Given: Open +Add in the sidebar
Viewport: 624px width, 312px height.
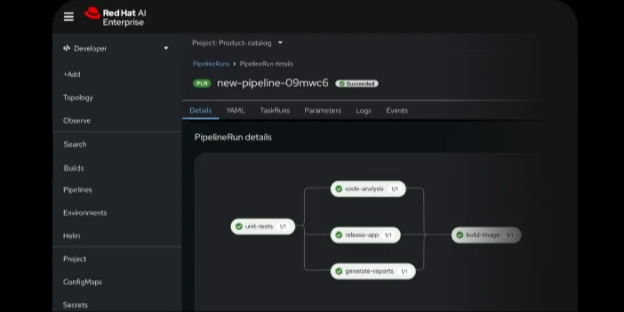Looking at the screenshot, I should coord(72,74).
